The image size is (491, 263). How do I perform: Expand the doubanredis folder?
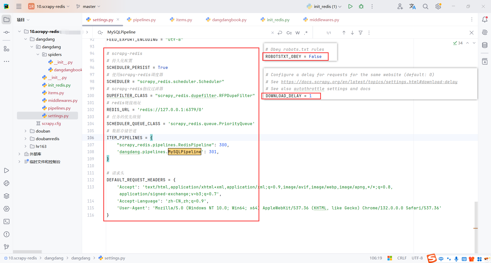click(25, 139)
